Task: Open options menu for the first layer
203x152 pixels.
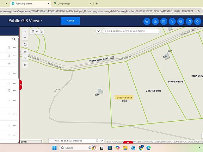Action: click(15, 47)
